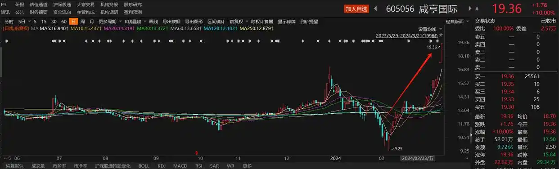
Task: Switch to 5日 period
Action: coord(22,21)
